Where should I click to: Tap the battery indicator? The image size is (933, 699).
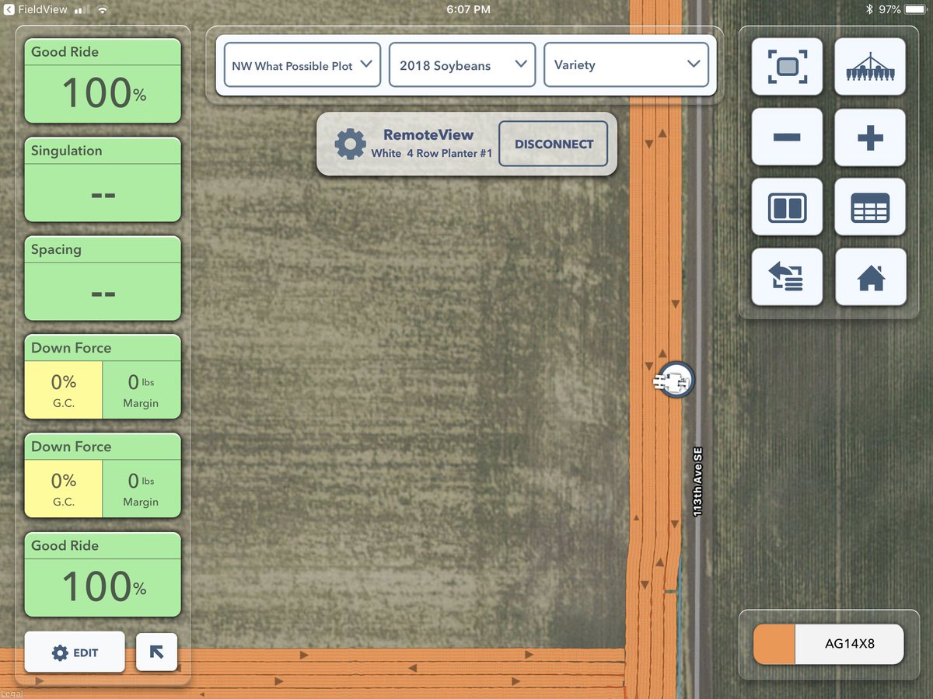tap(915, 9)
